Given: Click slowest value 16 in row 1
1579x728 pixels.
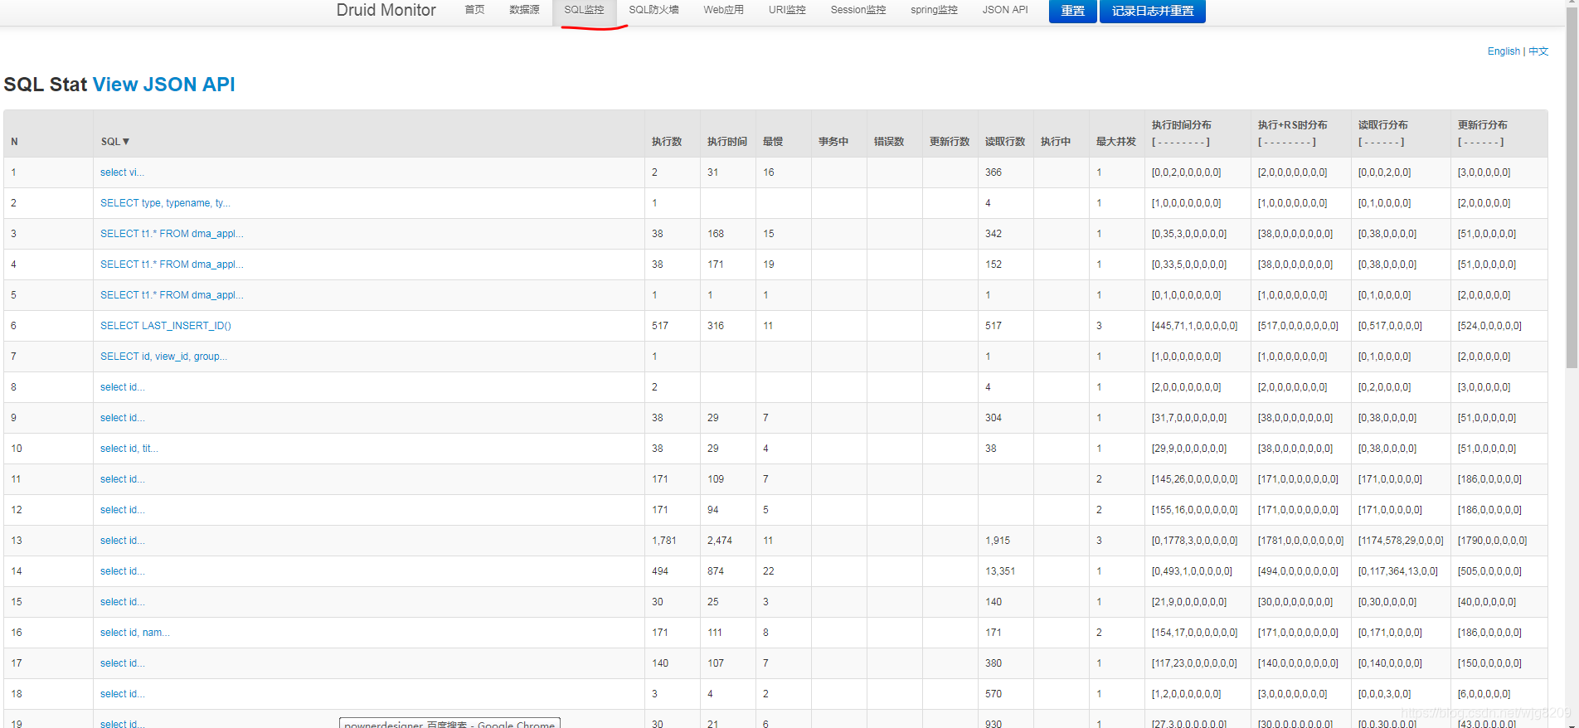Looking at the screenshot, I should click(x=769, y=172).
